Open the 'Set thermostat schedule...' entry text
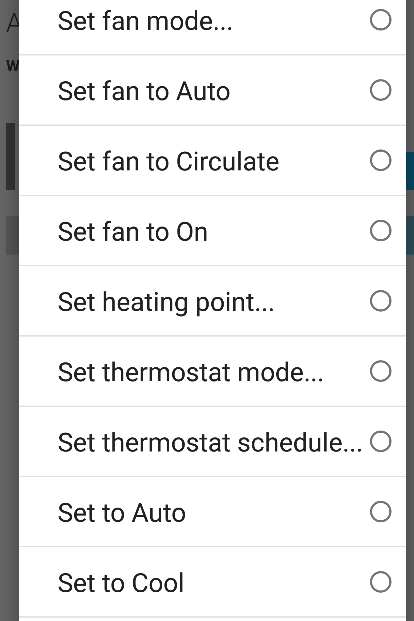 [210, 443]
